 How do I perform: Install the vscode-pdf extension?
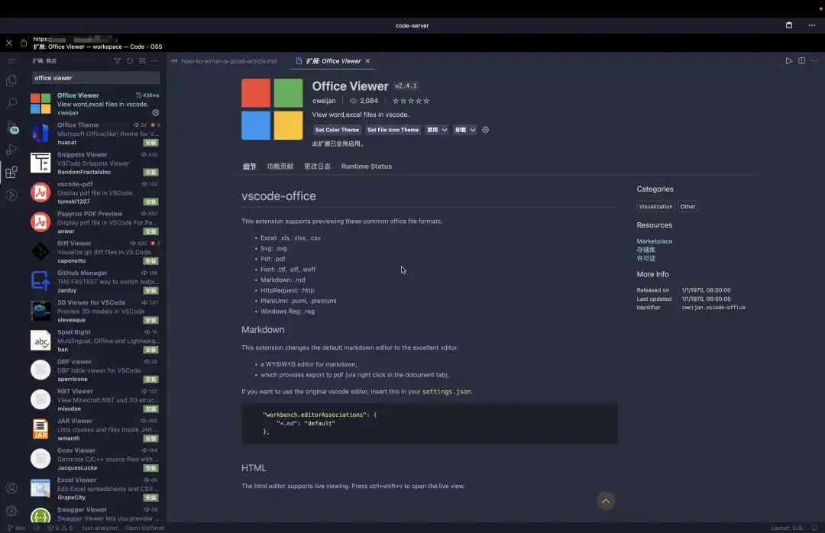(151, 202)
